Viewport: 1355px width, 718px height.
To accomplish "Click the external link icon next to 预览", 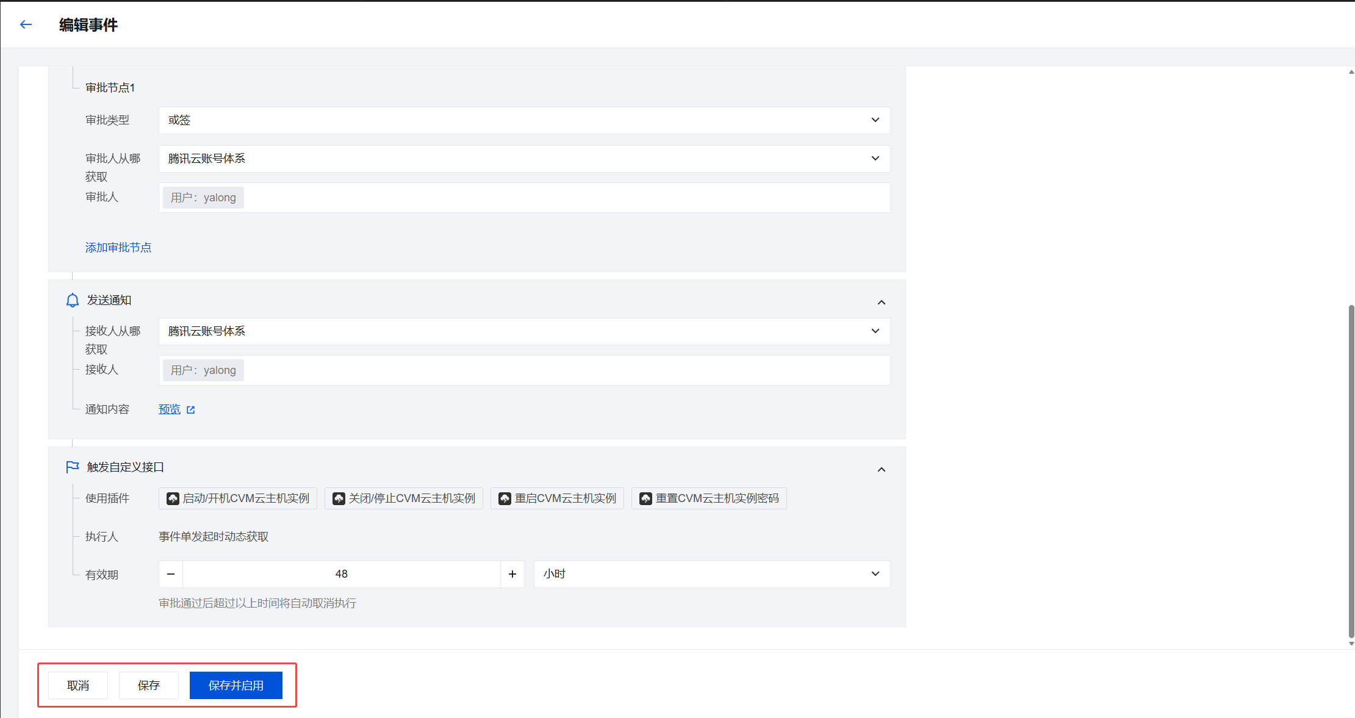I will tap(191, 410).
